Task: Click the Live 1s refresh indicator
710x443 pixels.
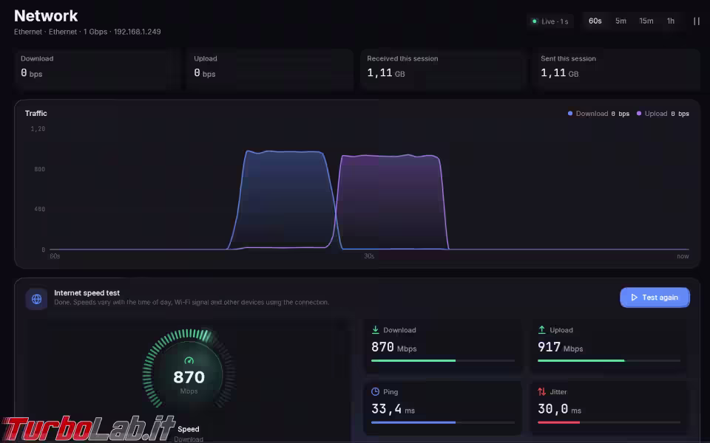Action: point(550,21)
